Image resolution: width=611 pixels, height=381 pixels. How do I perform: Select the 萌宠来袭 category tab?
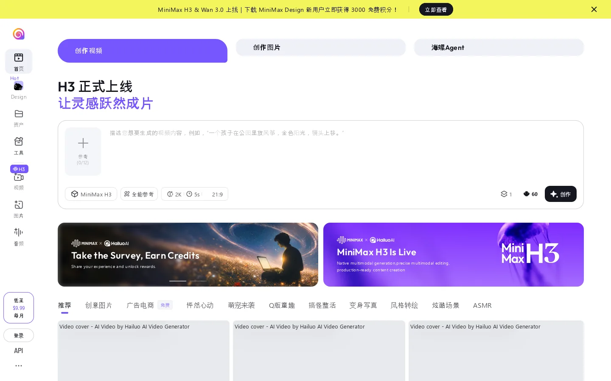(x=241, y=306)
